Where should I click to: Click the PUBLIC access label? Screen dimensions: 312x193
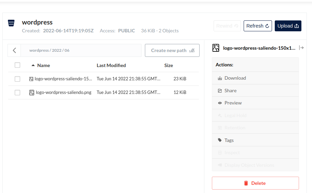126,31
